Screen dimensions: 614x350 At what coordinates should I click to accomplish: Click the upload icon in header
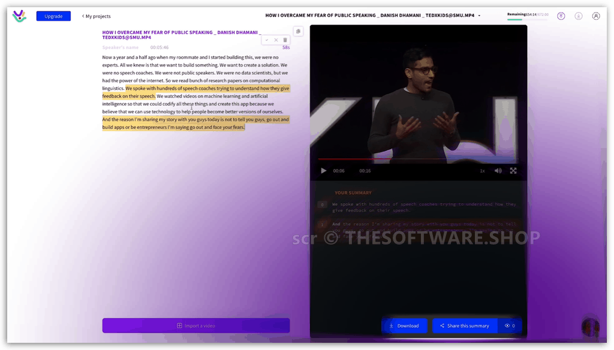pyautogui.click(x=561, y=16)
